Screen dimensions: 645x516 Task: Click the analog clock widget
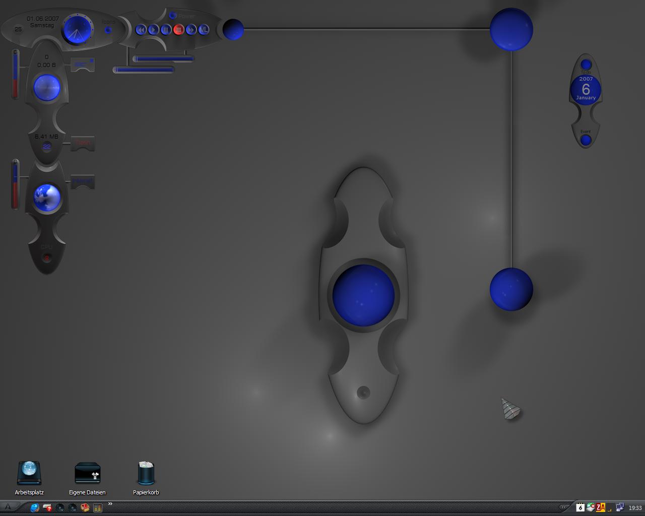(77, 30)
